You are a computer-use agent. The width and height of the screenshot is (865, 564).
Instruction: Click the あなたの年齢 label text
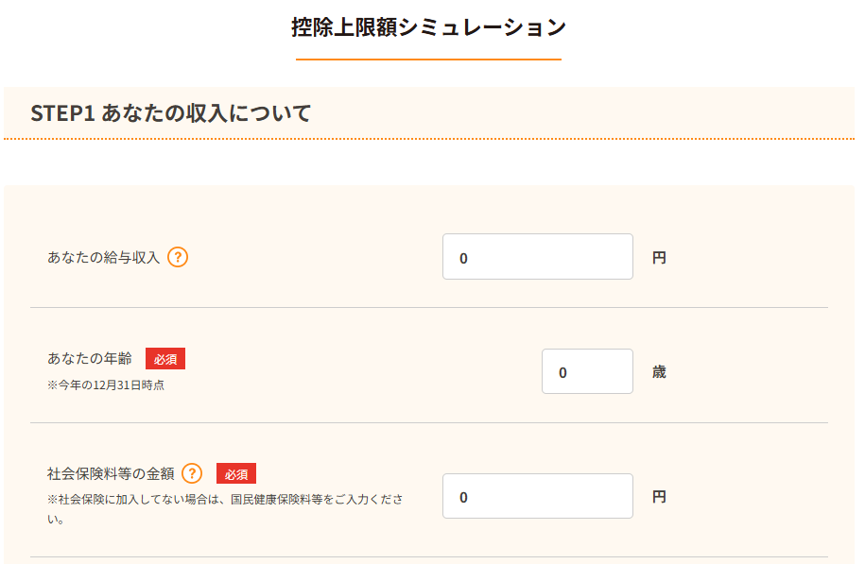click(x=90, y=359)
